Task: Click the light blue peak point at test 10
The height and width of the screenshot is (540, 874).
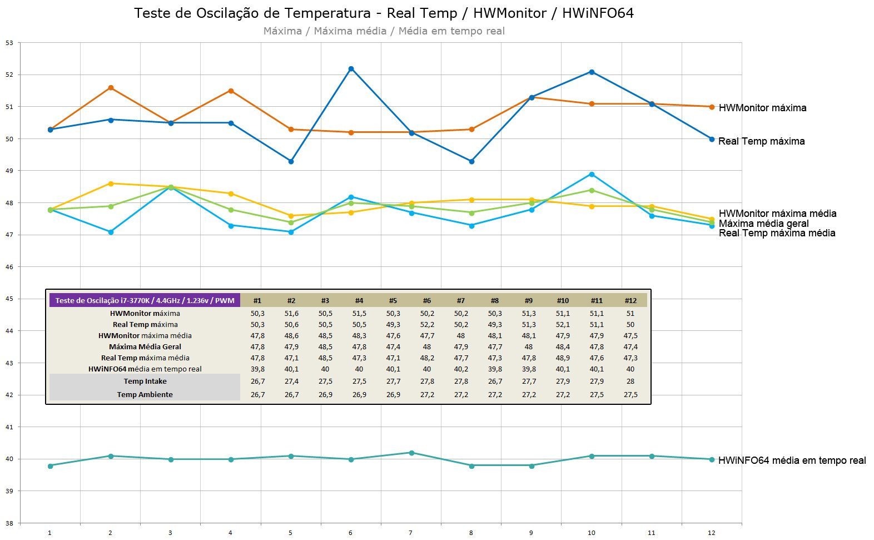Action: pos(592,175)
